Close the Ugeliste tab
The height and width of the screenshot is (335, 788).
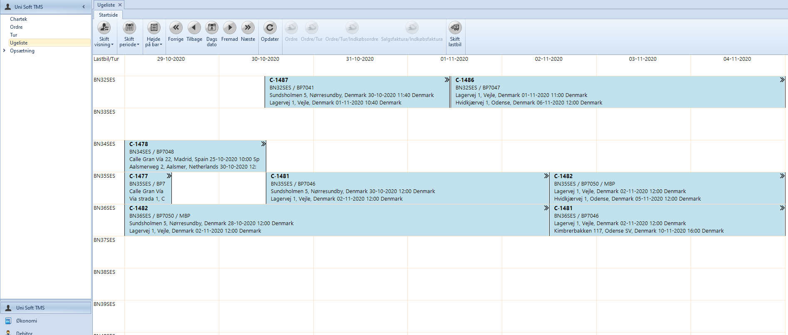pos(120,5)
